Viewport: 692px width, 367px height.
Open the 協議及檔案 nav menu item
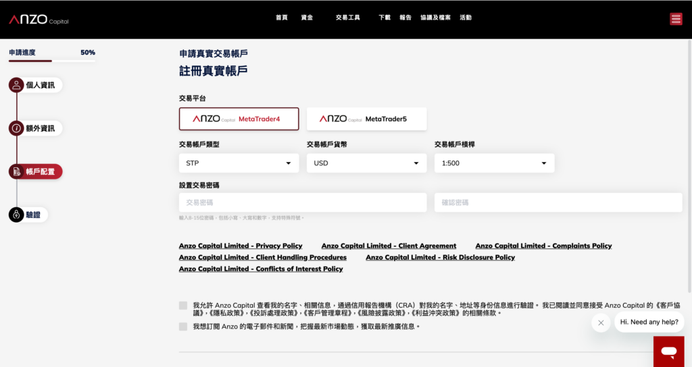pyautogui.click(x=435, y=18)
